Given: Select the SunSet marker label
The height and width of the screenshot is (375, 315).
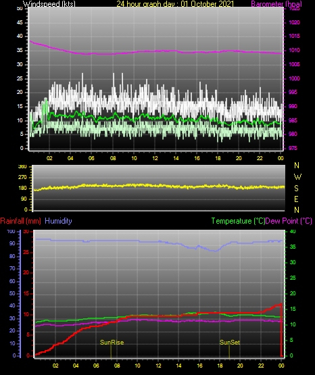Looking at the screenshot, I should [230, 343].
